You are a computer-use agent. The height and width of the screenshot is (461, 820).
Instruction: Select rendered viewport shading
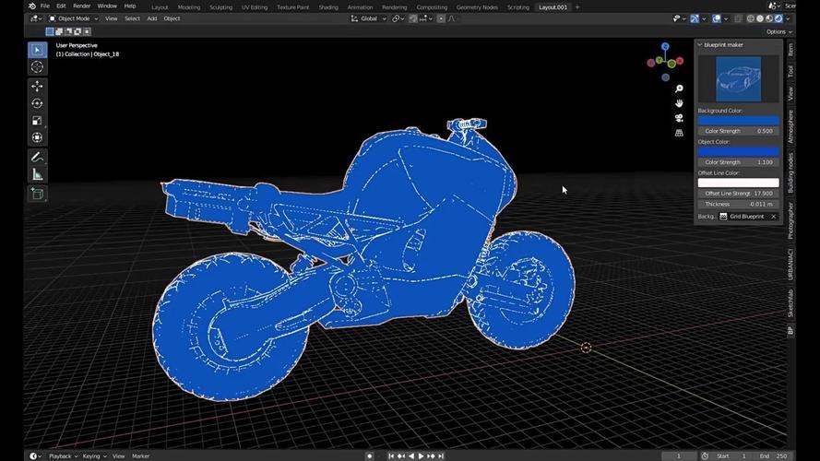pyautogui.click(x=778, y=18)
